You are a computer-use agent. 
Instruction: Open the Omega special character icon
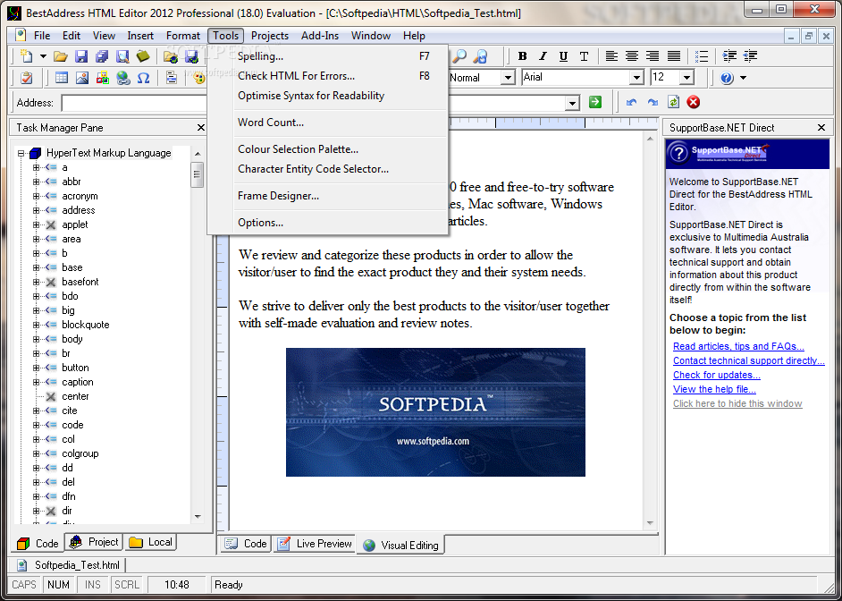(x=143, y=77)
